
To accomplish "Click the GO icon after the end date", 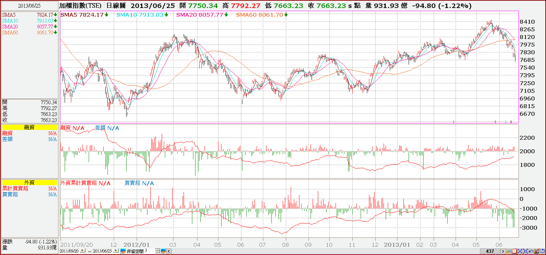I will pos(123,251).
